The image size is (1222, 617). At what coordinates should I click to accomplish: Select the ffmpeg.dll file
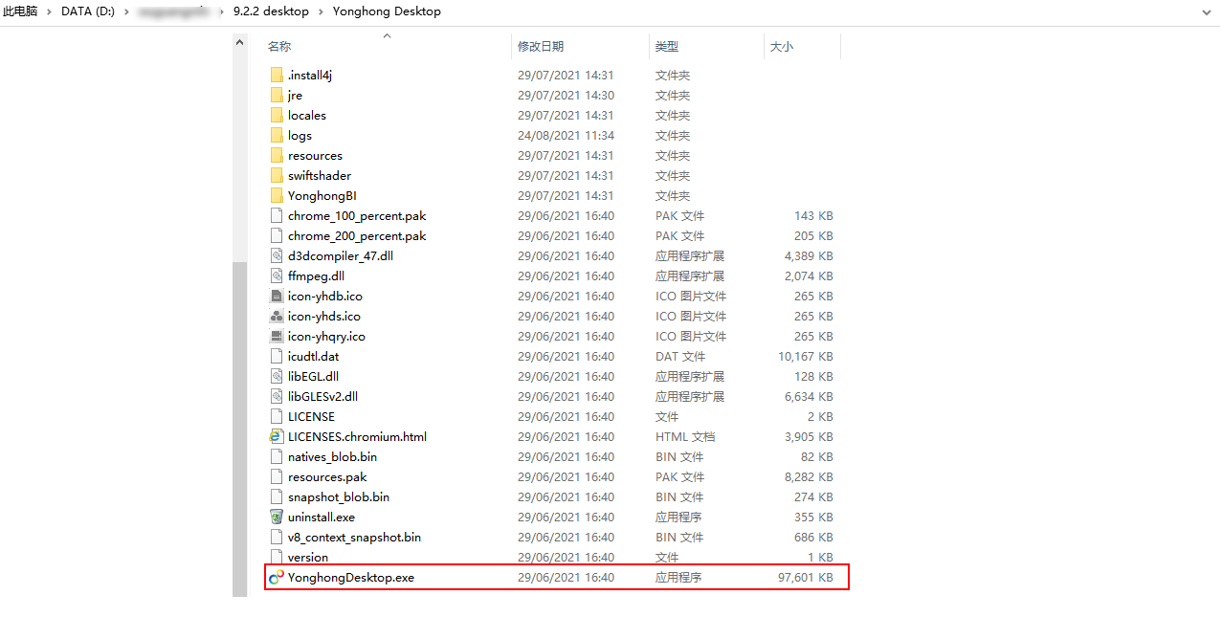click(315, 275)
